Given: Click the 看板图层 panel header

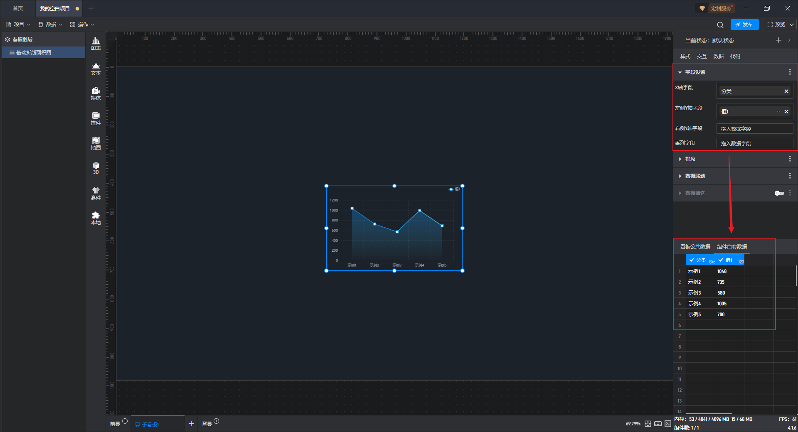Looking at the screenshot, I should click(44, 39).
